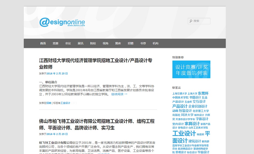Screen dimensions: 254x154
Task: Open the 江西财经大学现代经济管理学院 recruitment post title
Action: [x=96, y=64]
